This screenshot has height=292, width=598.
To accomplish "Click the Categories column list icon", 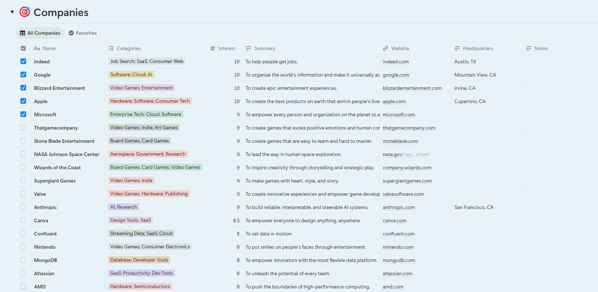I will [x=111, y=48].
